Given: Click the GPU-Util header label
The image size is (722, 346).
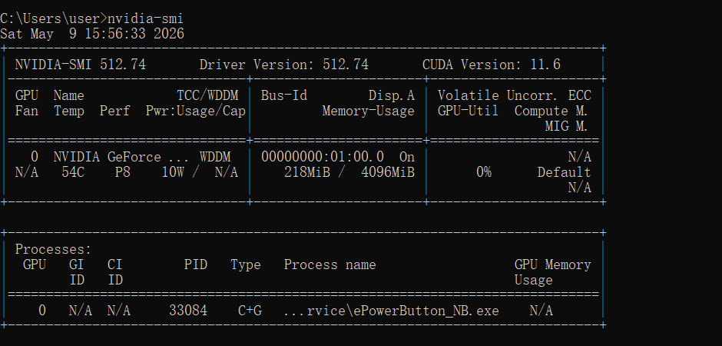Looking at the screenshot, I should pyautogui.click(x=468, y=111).
